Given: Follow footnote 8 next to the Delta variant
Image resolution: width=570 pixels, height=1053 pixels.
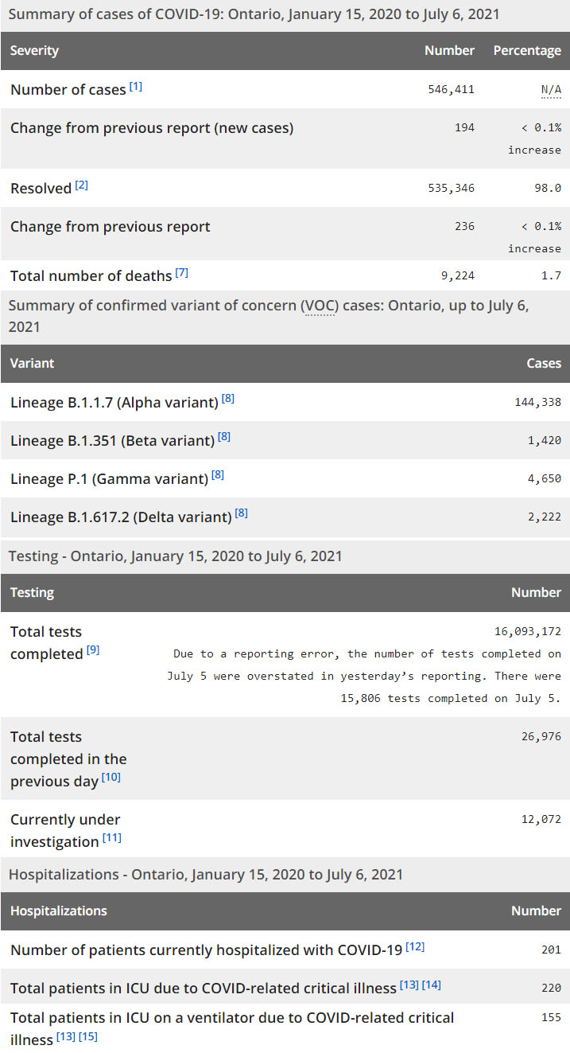Looking at the screenshot, I should (242, 513).
